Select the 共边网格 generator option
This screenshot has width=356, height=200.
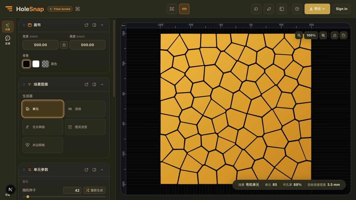click(x=43, y=145)
